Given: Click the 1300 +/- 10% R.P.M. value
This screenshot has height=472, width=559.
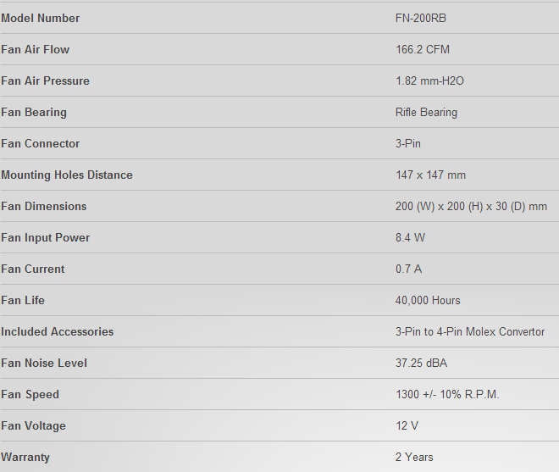Looking at the screenshot, I should tap(447, 395).
